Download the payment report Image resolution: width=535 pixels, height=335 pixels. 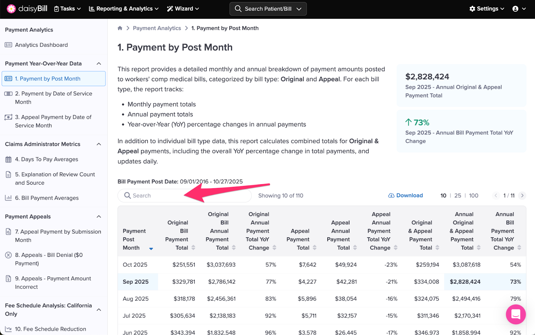(x=406, y=196)
